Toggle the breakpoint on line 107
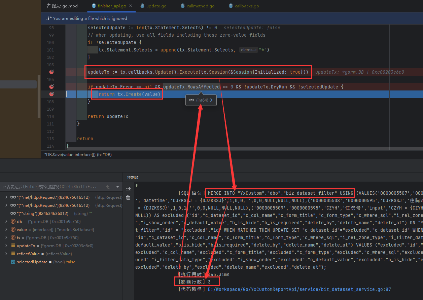423x300 pixels. click(x=51, y=94)
